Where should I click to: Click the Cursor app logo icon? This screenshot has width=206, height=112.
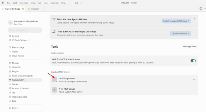(x=3, y=3)
